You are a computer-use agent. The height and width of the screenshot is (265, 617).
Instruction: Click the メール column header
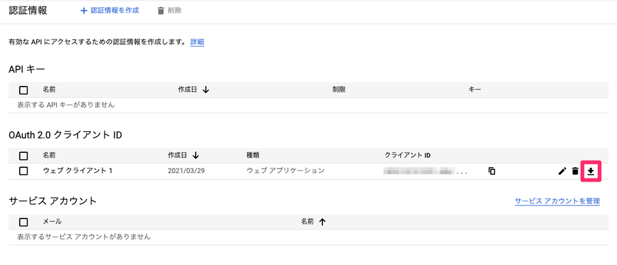tap(52, 222)
